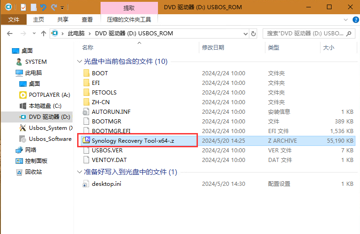Viewport: 360px width, 234px height.
Task: Click the window system icon in title bar
Action: tap(8, 7)
